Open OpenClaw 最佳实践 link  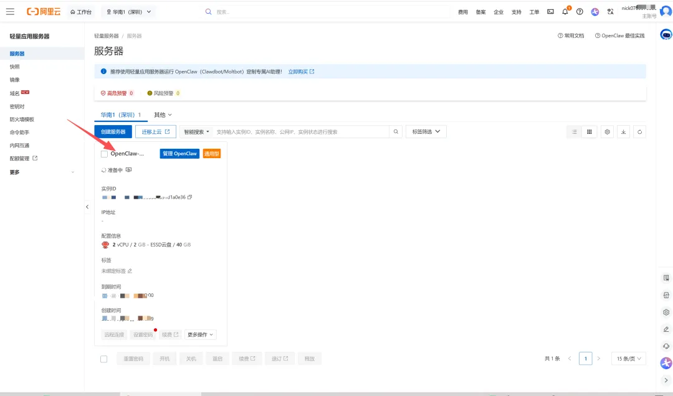[x=620, y=35]
